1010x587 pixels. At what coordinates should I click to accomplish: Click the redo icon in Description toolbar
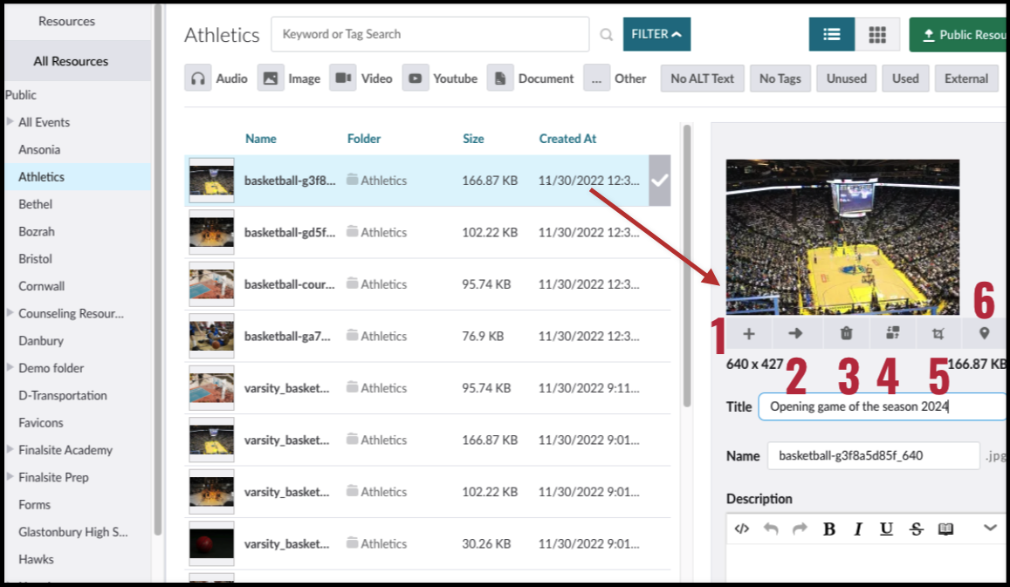[800, 529]
